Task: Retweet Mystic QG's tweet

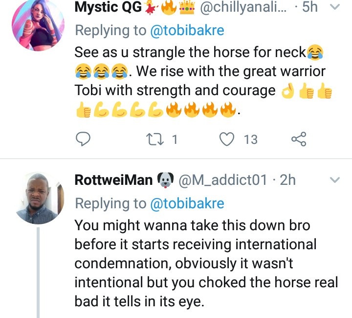Action: click(159, 139)
